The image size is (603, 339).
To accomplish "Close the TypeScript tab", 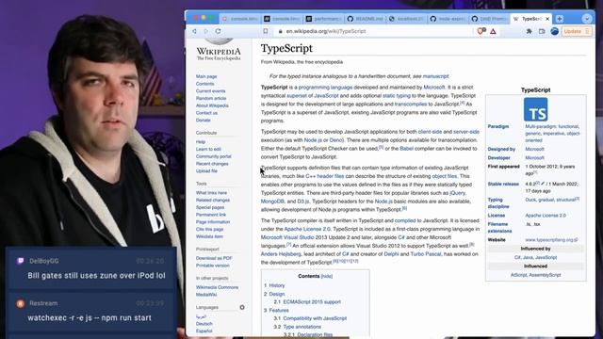I will click(x=547, y=19).
